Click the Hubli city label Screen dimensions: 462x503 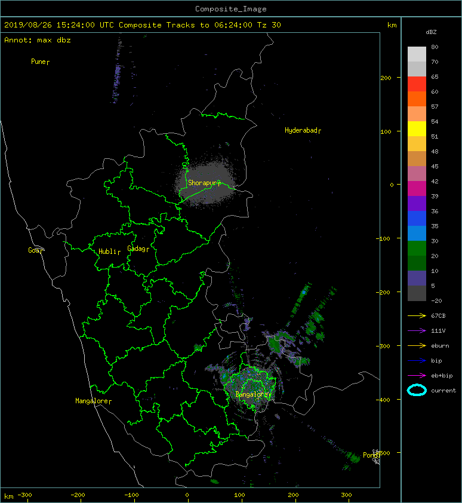[107, 251]
